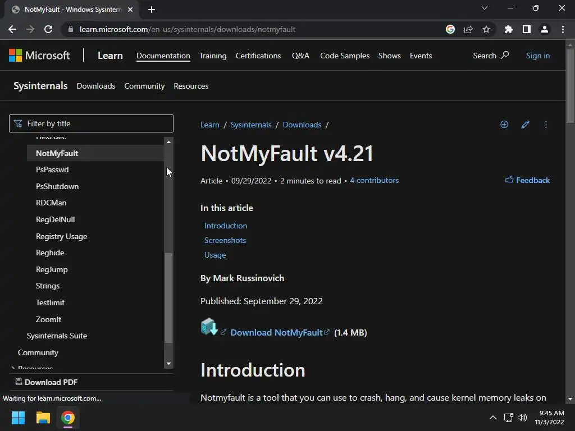Viewport: 575px width, 431px height.
Task: Reload the page with refresh icon
Action: click(48, 29)
